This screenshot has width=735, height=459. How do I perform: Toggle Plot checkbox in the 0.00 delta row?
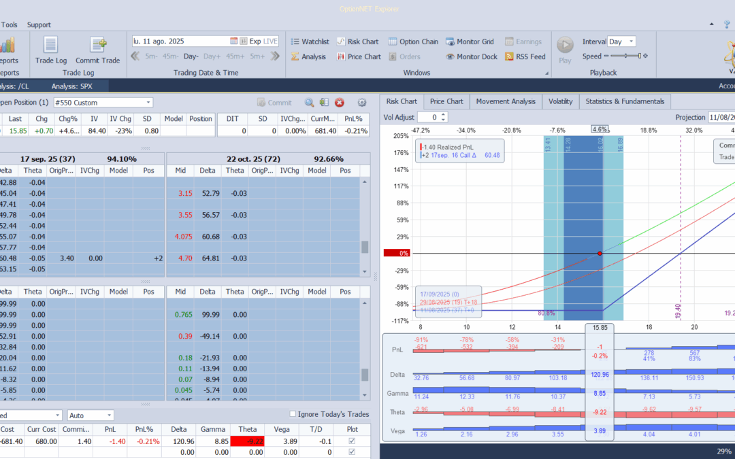click(352, 452)
